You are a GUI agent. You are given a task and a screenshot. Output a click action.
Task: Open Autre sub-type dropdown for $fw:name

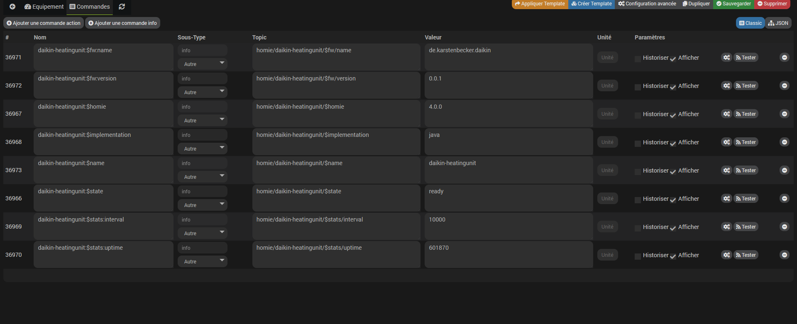[203, 64]
